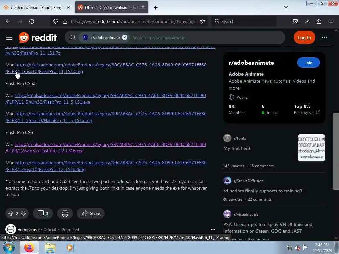Image resolution: width=339 pixels, height=254 pixels.
Task: Open sd-scripts finally supports sd3 post
Action: [263, 191]
